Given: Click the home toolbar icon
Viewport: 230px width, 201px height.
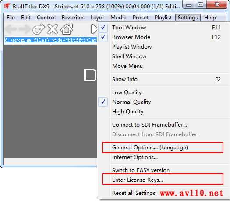Looking at the screenshot, I should 67,29.
